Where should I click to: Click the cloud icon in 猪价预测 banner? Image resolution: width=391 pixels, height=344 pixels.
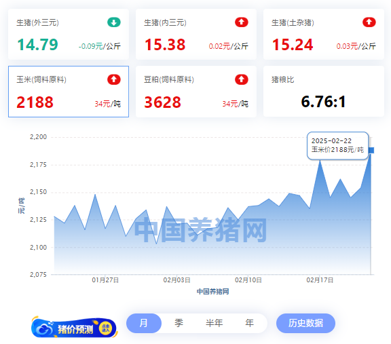tap(44, 329)
